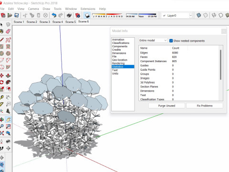Select the Push/Pull tool
This screenshot has width=229, height=172.
pyautogui.click(x=8, y=75)
